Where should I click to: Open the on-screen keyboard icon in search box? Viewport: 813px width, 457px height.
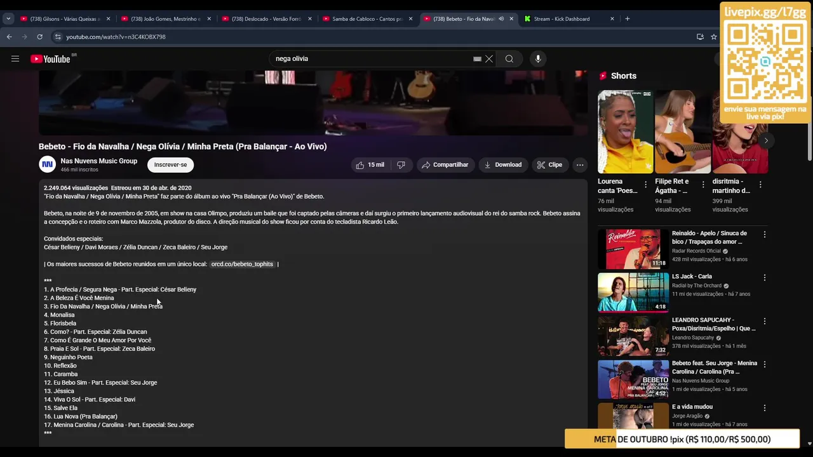(x=477, y=59)
